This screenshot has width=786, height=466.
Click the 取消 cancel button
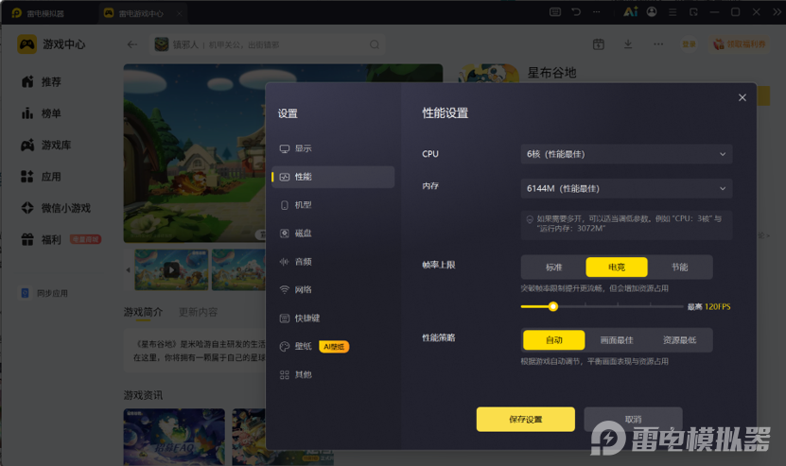(x=633, y=420)
